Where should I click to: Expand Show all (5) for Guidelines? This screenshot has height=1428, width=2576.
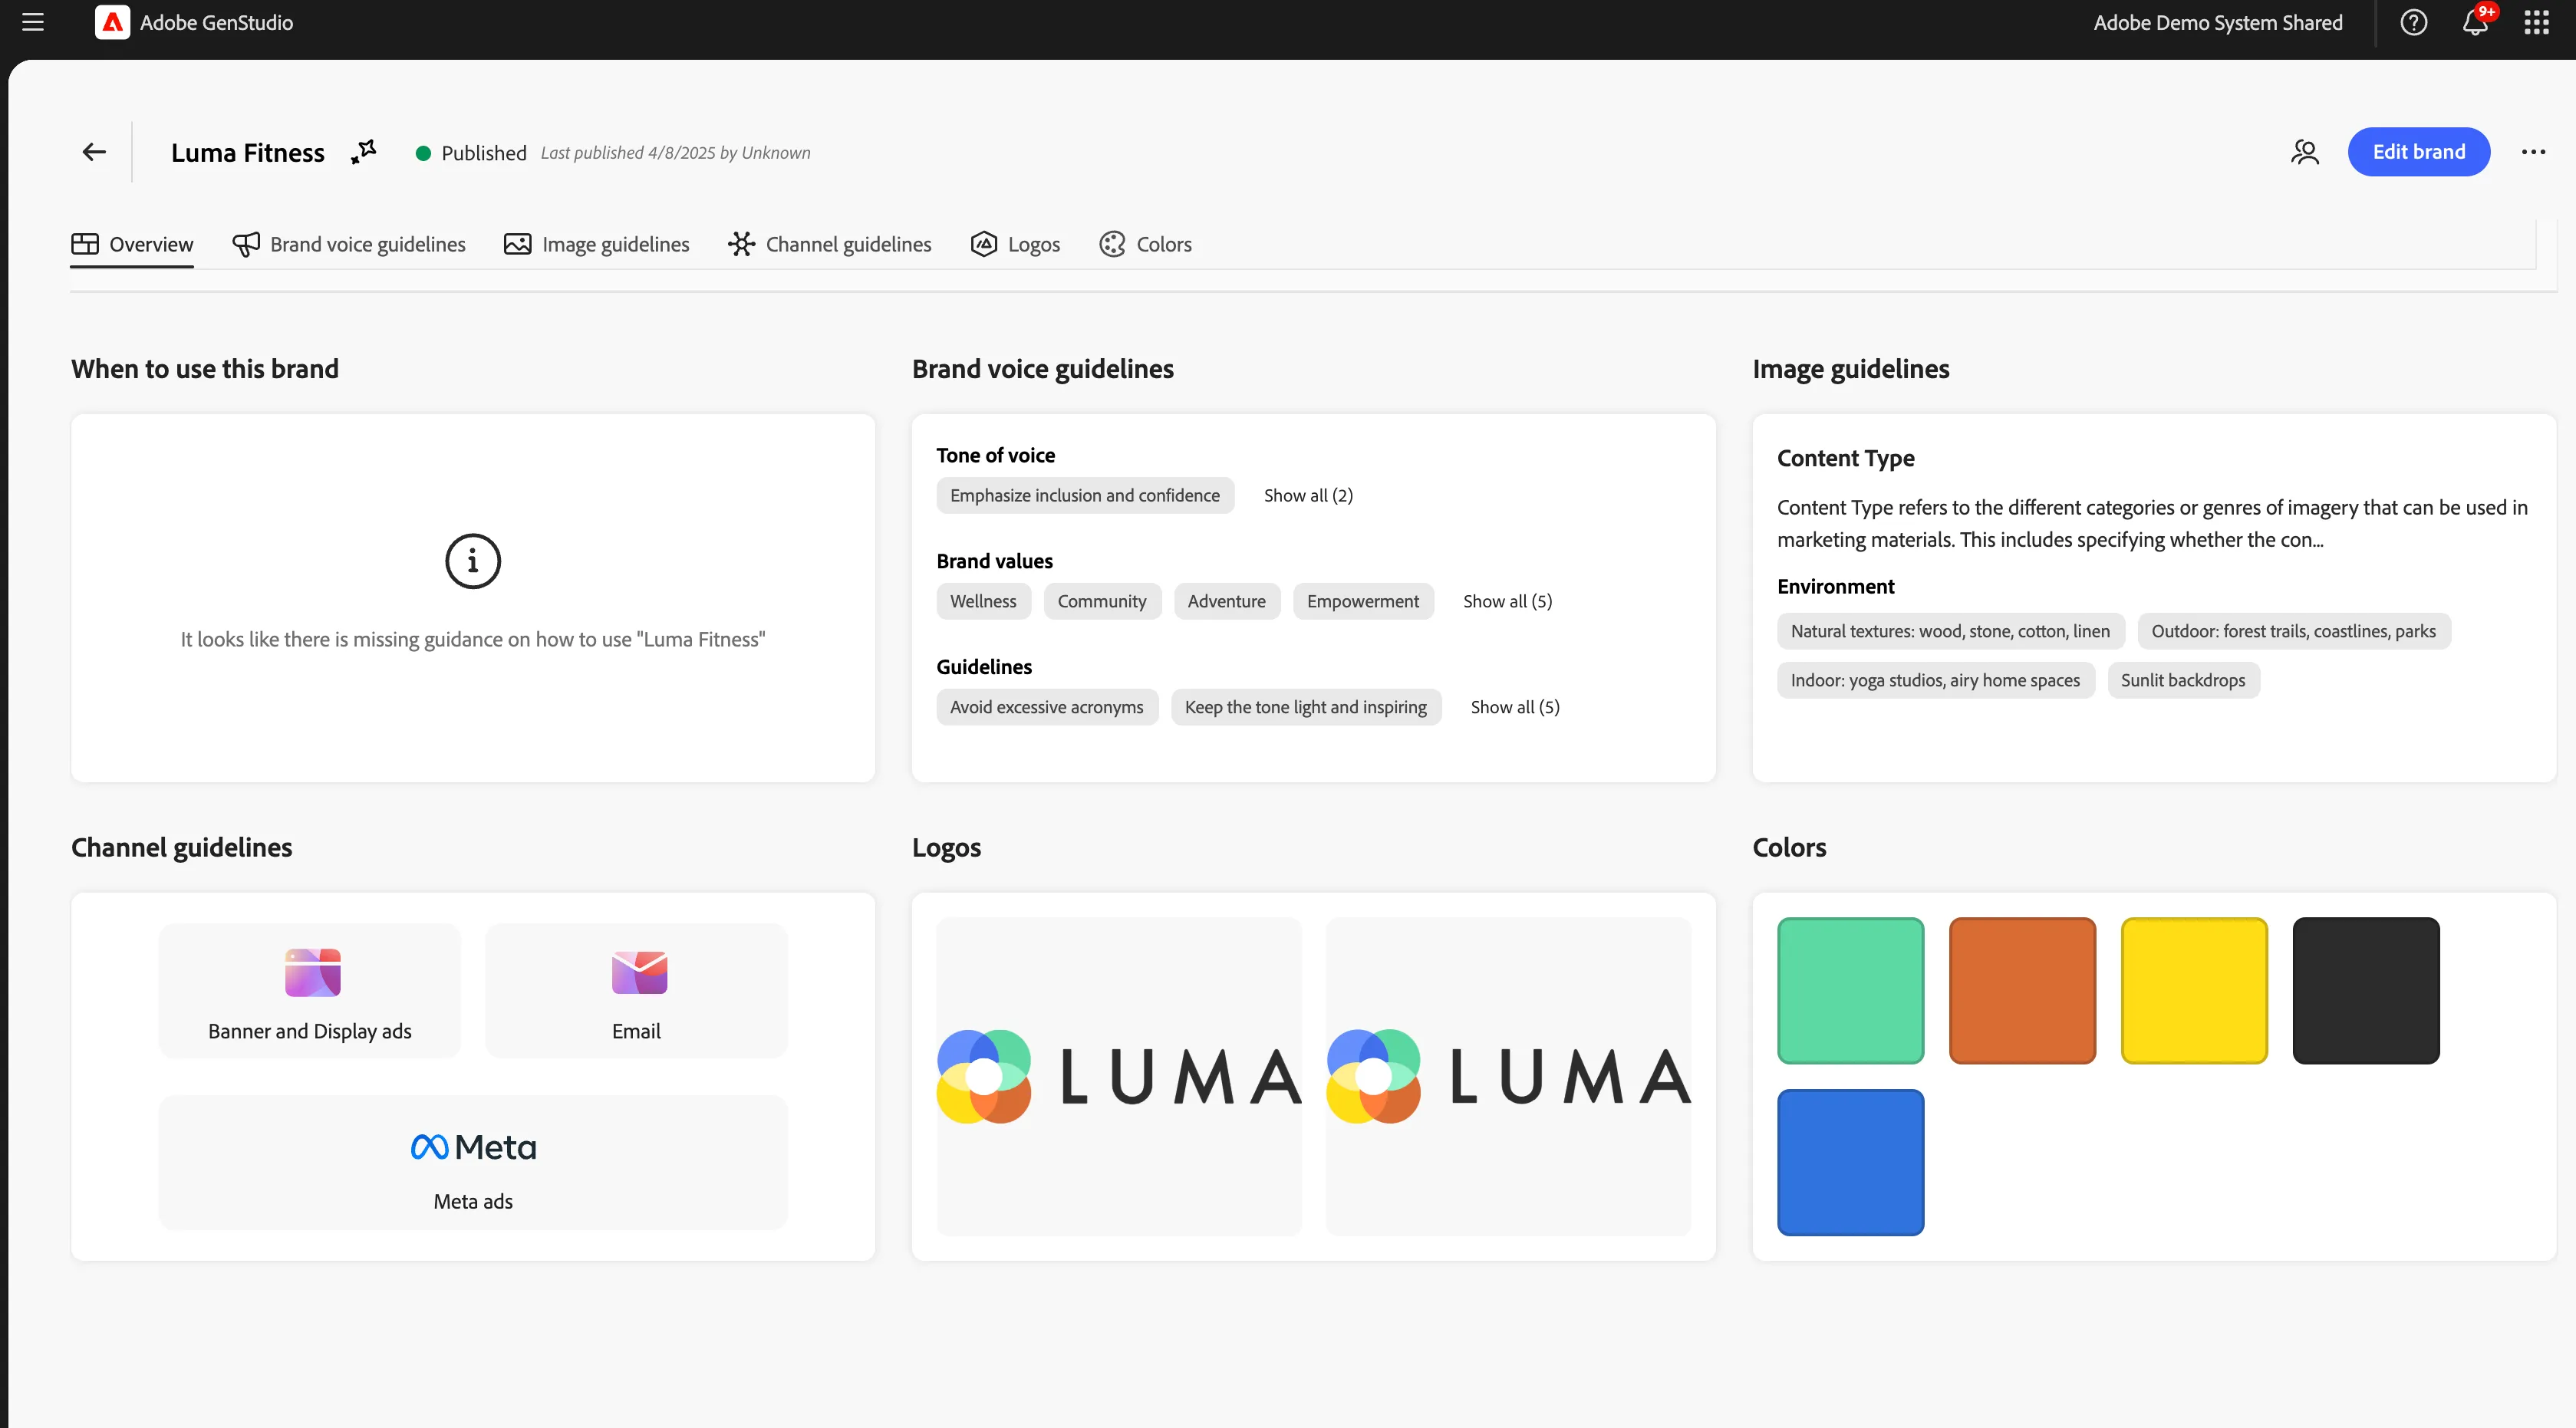pyautogui.click(x=1515, y=707)
